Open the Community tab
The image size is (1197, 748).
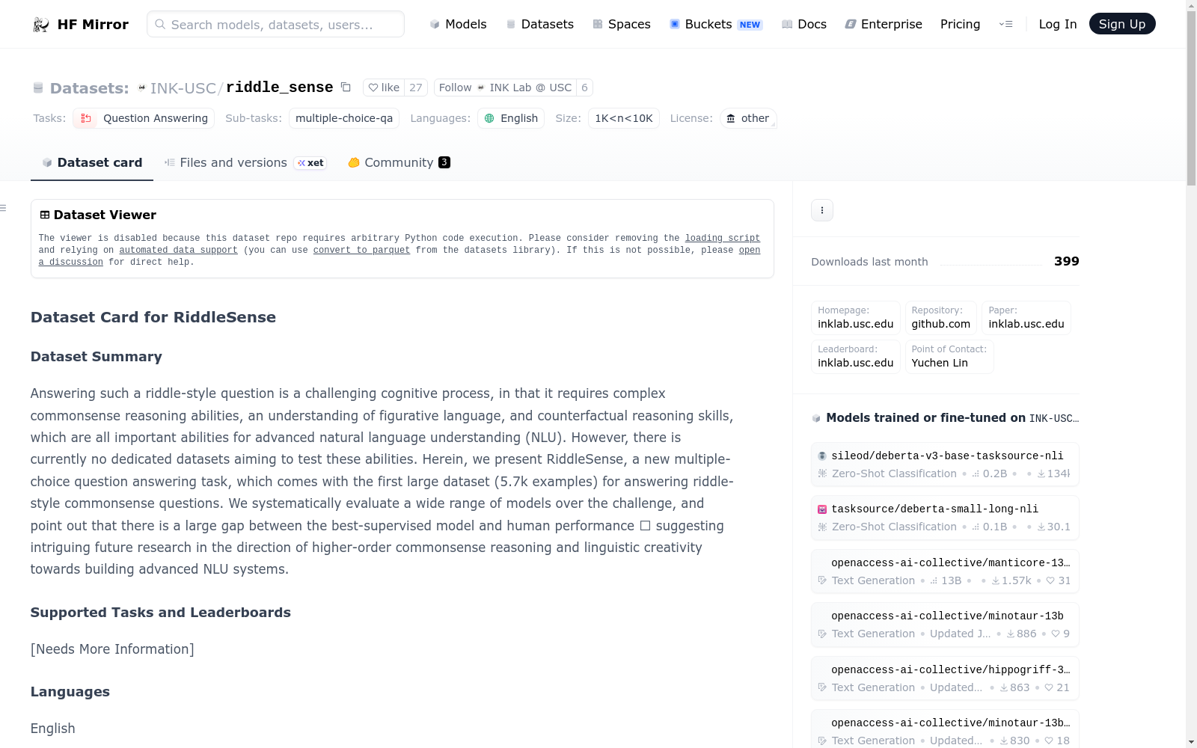click(x=399, y=162)
